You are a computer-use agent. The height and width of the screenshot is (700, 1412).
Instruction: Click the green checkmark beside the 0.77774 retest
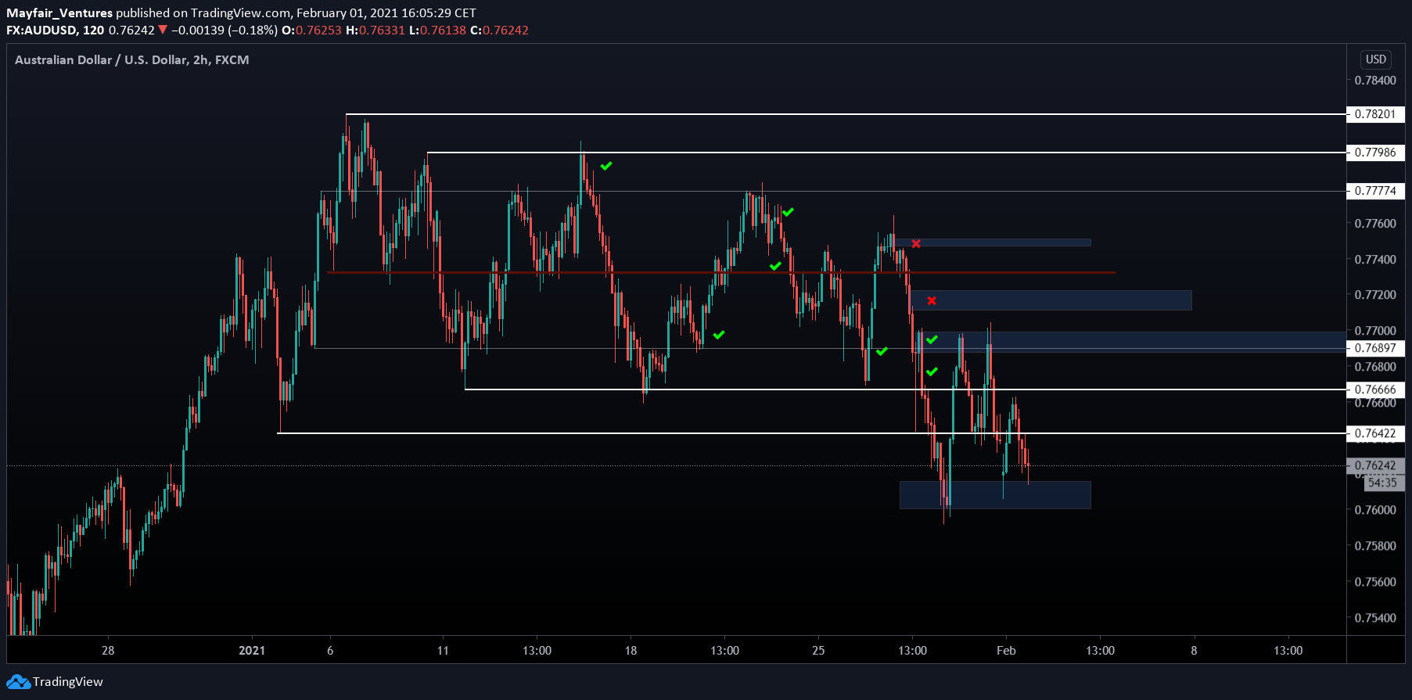click(788, 212)
